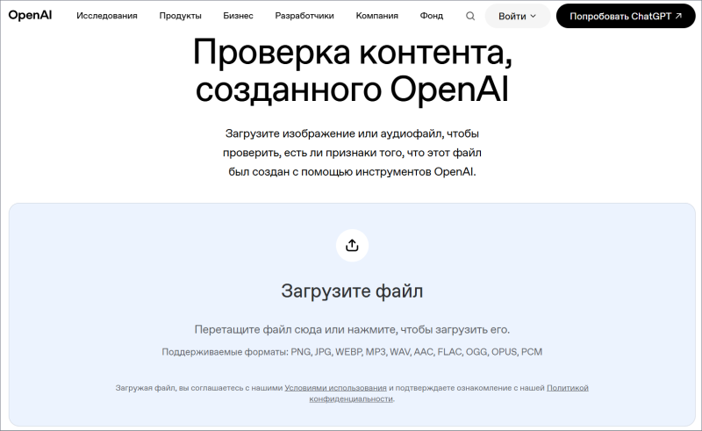Open the Фонд menu item
The image size is (702, 431).
tap(432, 16)
